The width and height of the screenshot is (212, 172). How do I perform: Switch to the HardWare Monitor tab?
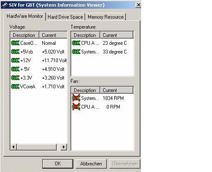pos(25,16)
